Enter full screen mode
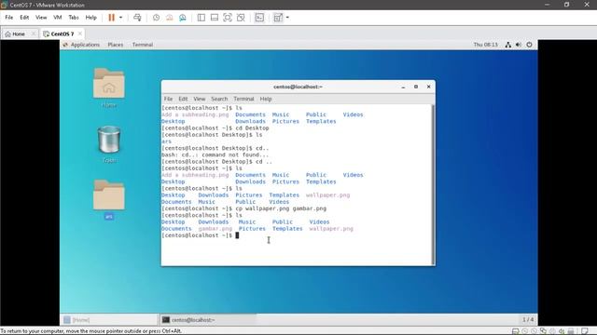The height and width of the screenshot is (335, 597). click(228, 18)
